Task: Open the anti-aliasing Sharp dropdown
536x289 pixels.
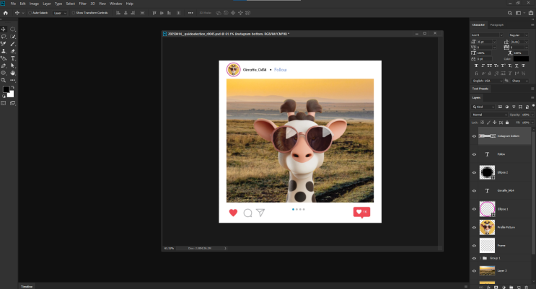Action: [x=520, y=81]
